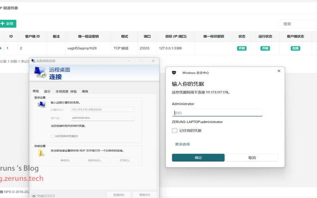Viewport: 317px width, 198px height.
Task: Click the 另存为(V)... button
Action: (x=95, y=160)
